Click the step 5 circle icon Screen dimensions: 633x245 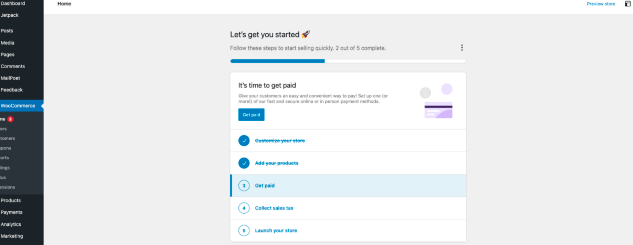pos(244,231)
